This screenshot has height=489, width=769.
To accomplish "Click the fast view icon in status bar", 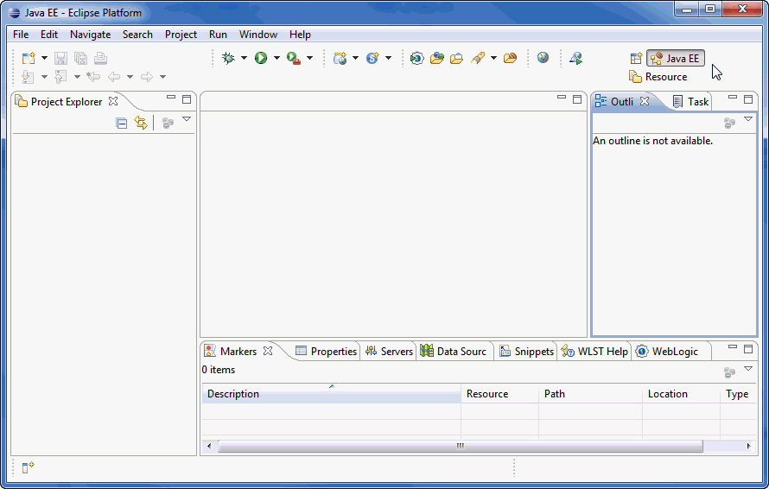I will tap(28, 467).
